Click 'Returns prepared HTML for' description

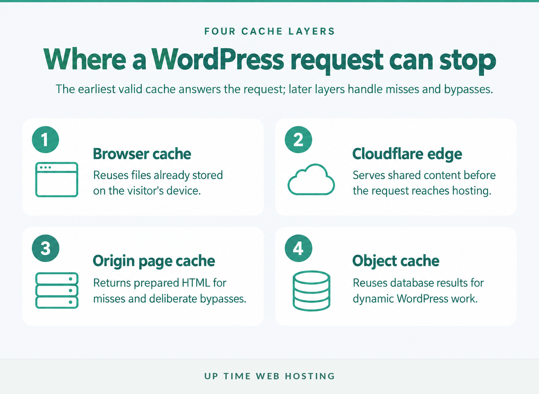point(170,291)
